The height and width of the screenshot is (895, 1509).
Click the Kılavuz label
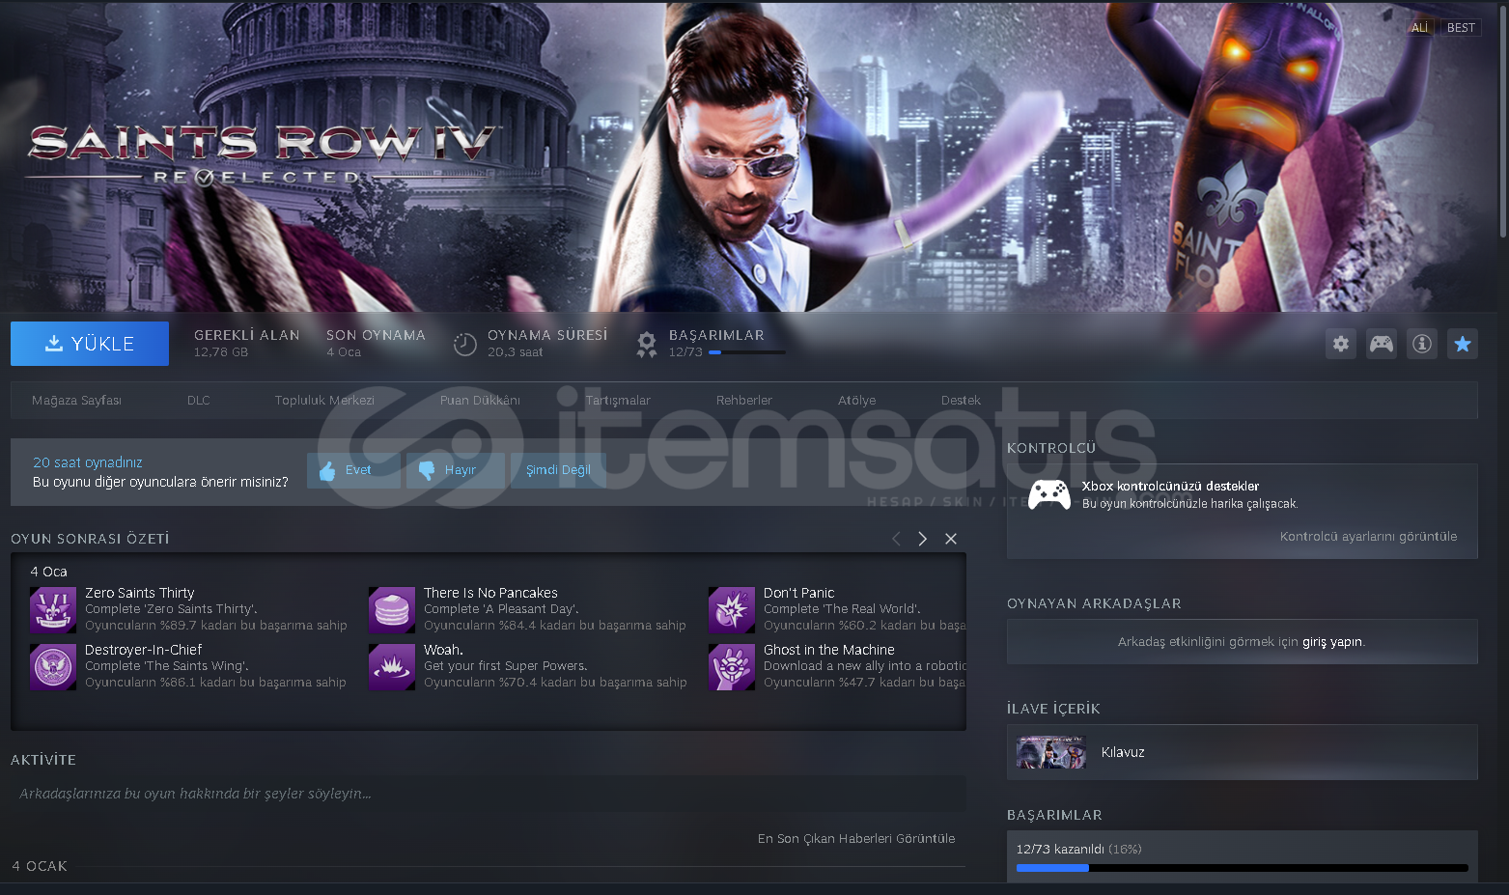(x=1123, y=752)
